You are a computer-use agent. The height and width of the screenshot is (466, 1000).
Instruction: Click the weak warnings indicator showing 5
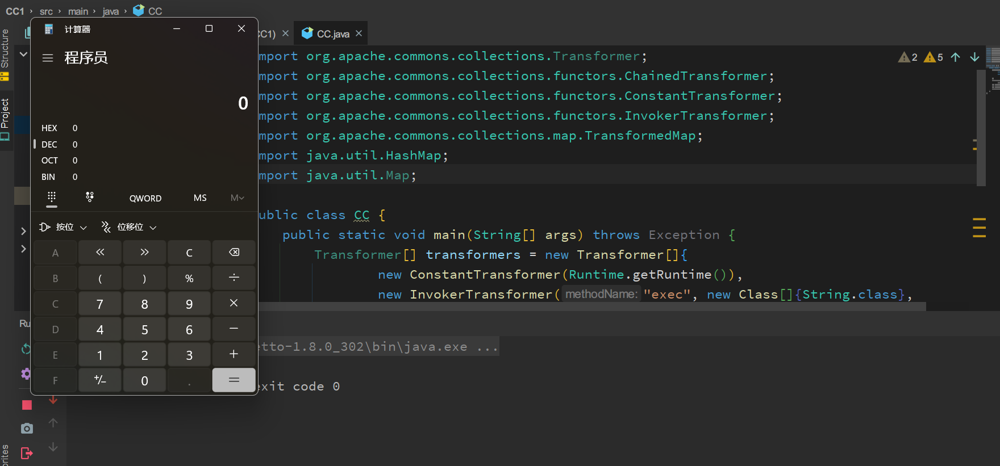[933, 57]
